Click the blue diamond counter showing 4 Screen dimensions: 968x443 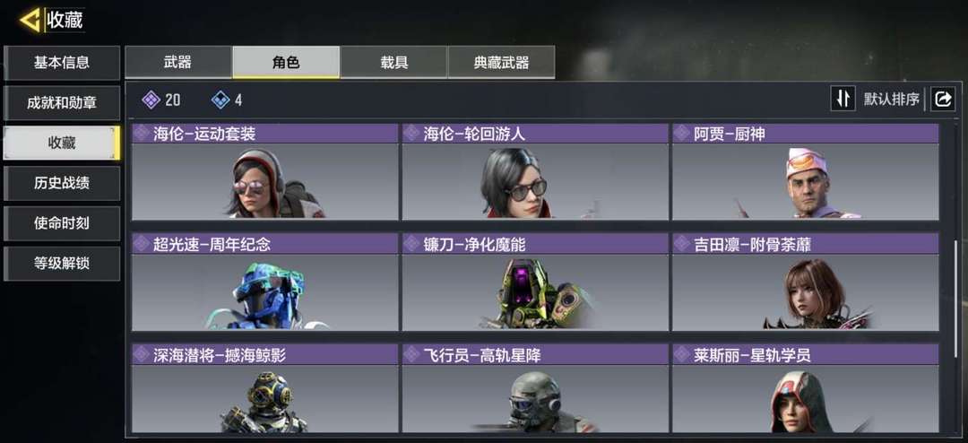point(227,100)
